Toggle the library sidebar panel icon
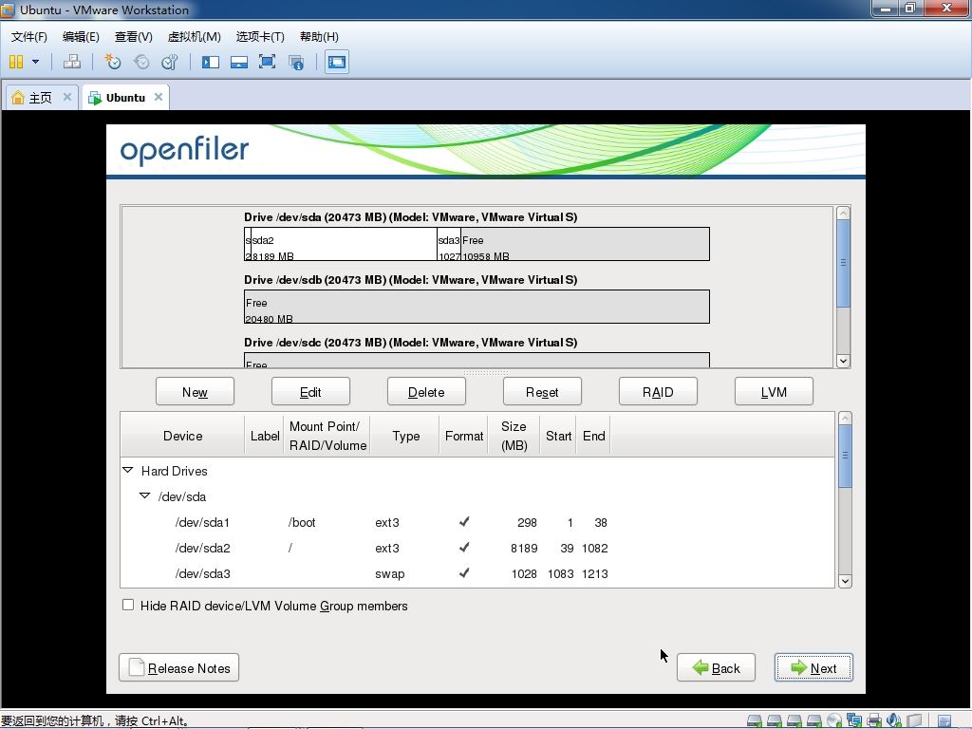 coord(211,62)
